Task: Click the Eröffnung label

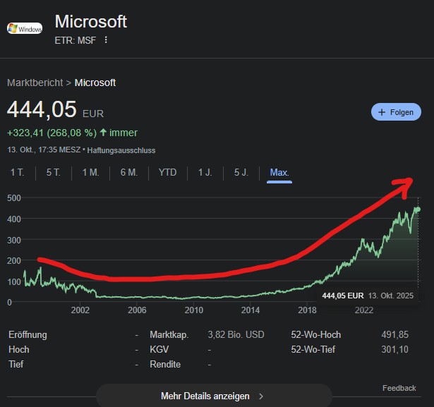Action: (x=28, y=335)
